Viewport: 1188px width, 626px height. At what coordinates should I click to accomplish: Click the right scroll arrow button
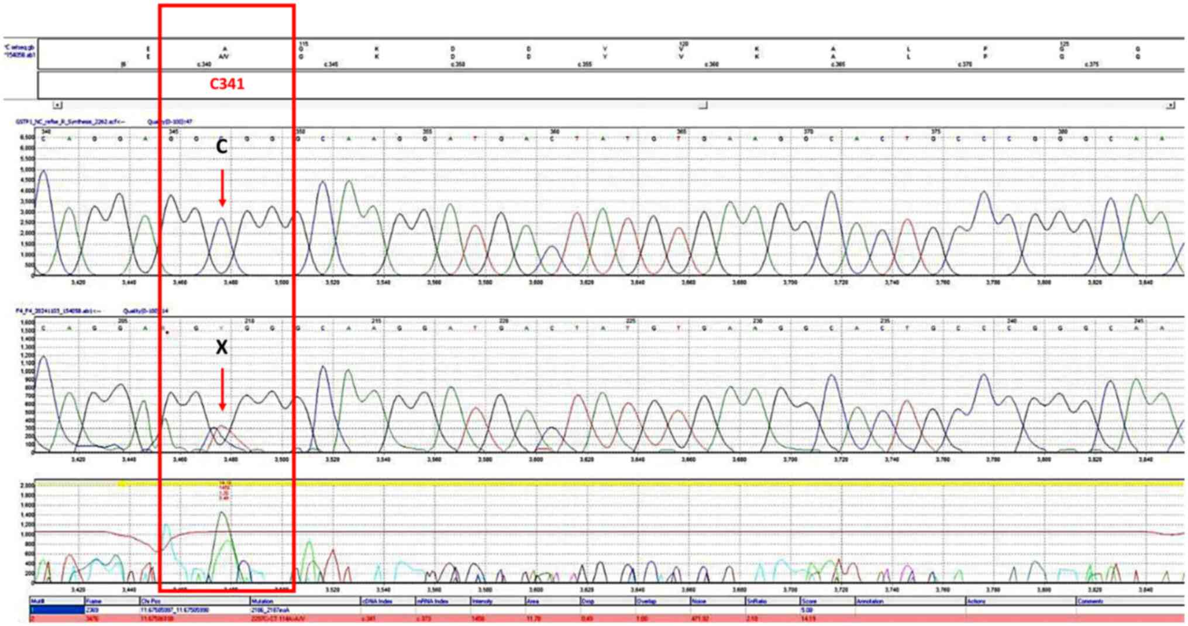(x=1170, y=105)
